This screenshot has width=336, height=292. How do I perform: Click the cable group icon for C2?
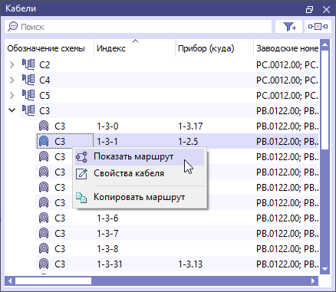coord(28,64)
